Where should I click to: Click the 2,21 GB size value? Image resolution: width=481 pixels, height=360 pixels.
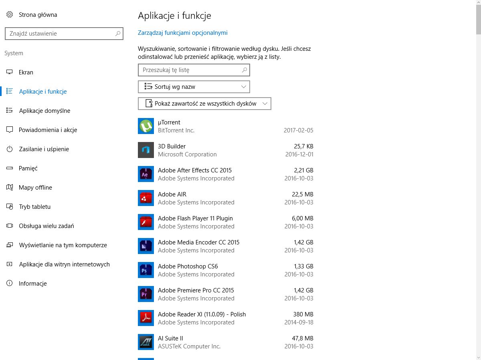click(x=304, y=170)
